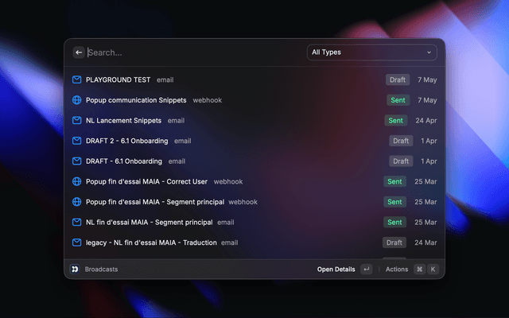Viewport: 509px width, 318px height.
Task: Open the Actions menu in footer
Action: point(397,270)
